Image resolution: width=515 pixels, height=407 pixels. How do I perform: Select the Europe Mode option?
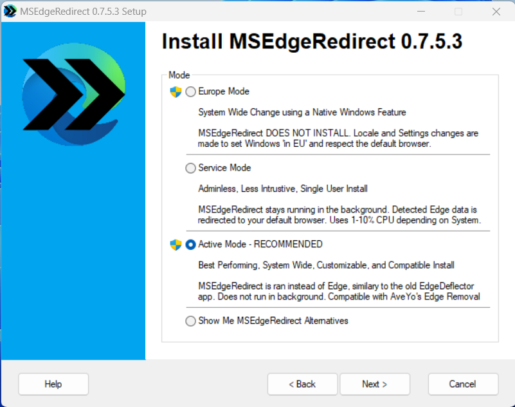(x=191, y=92)
